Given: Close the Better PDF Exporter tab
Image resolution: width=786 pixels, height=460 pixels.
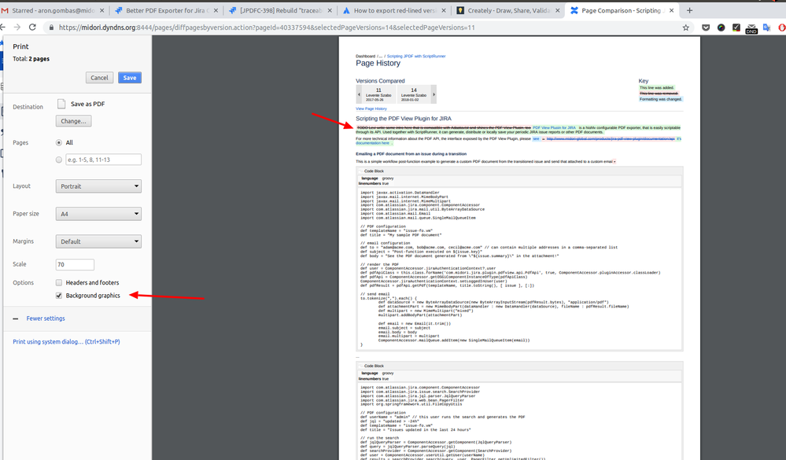Looking at the screenshot, I should pos(216,10).
